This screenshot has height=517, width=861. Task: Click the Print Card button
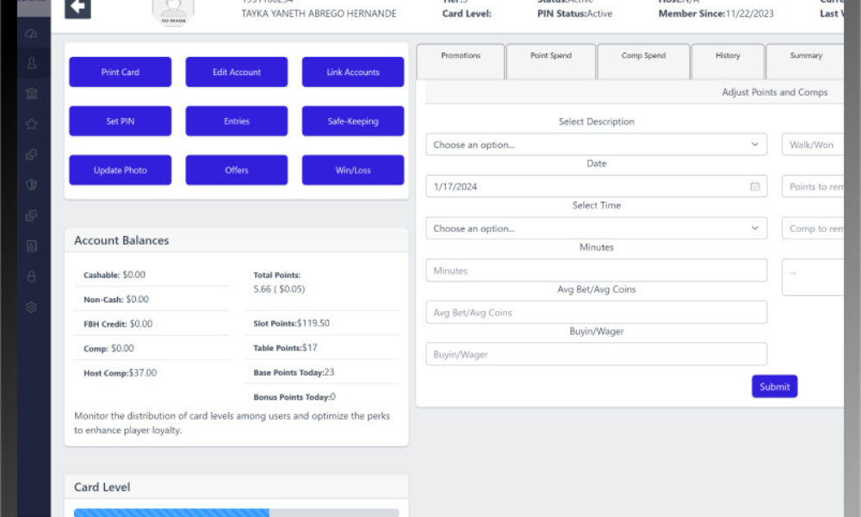point(120,72)
